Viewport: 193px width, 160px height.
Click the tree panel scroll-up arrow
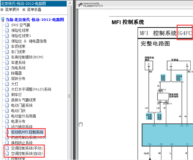(x=70, y=3)
